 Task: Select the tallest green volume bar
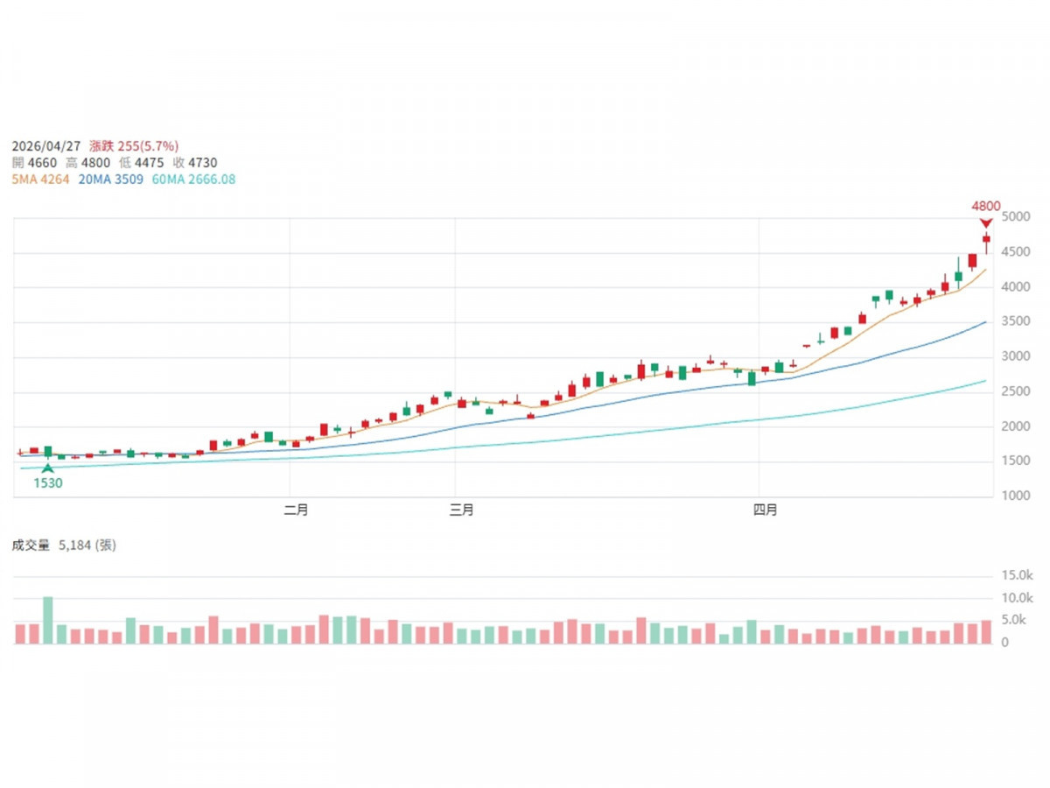(48, 620)
